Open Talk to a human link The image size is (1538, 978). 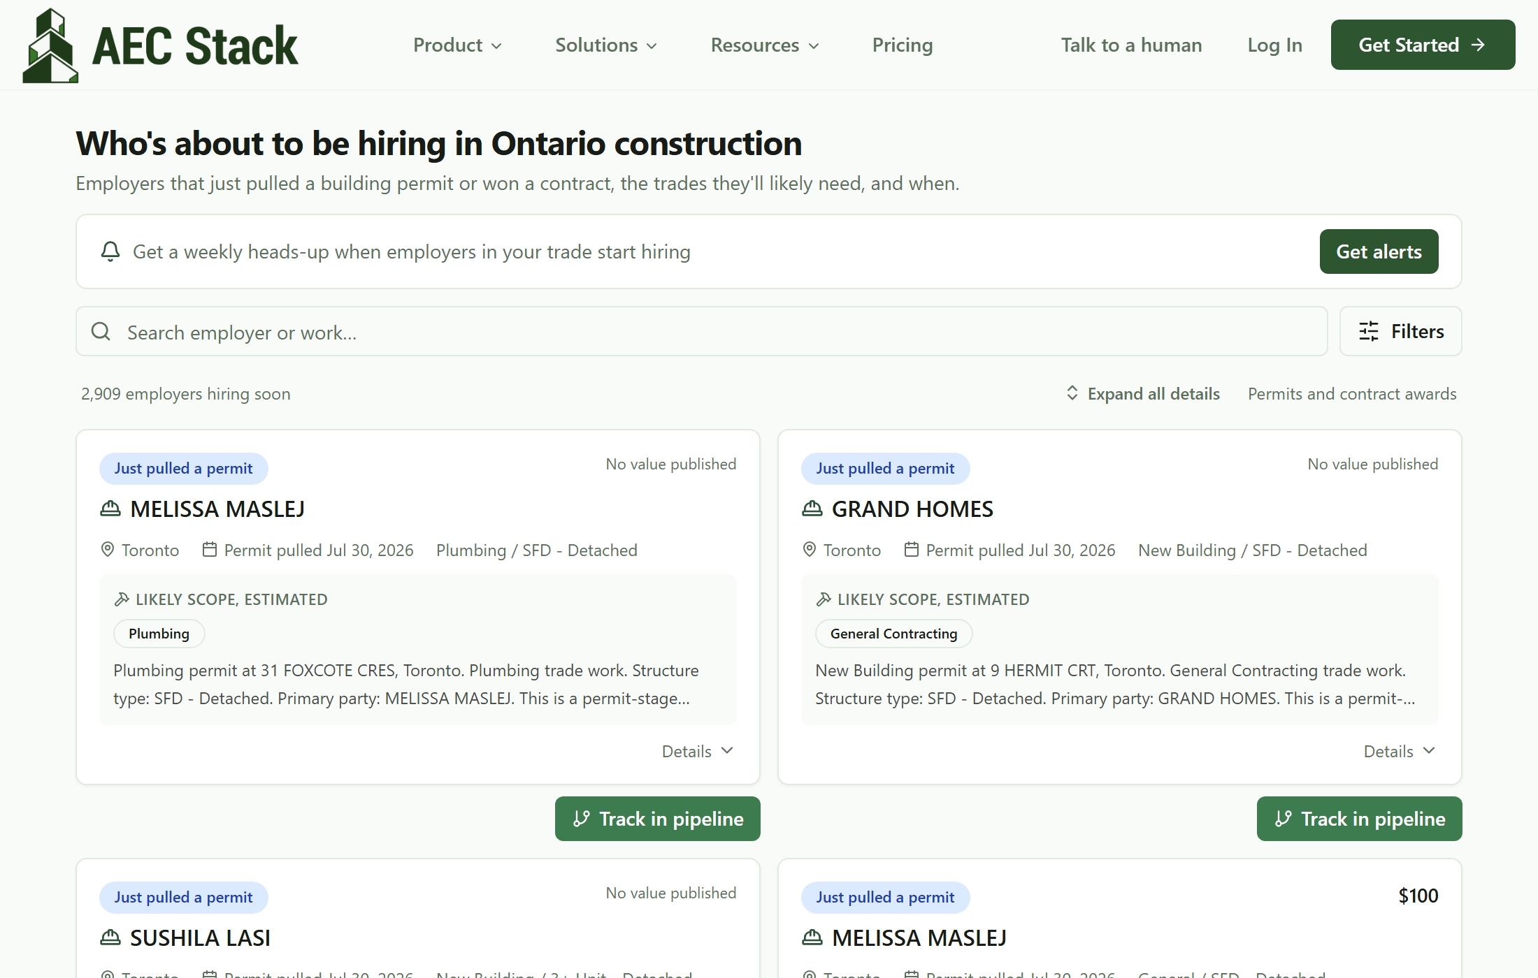click(x=1132, y=45)
